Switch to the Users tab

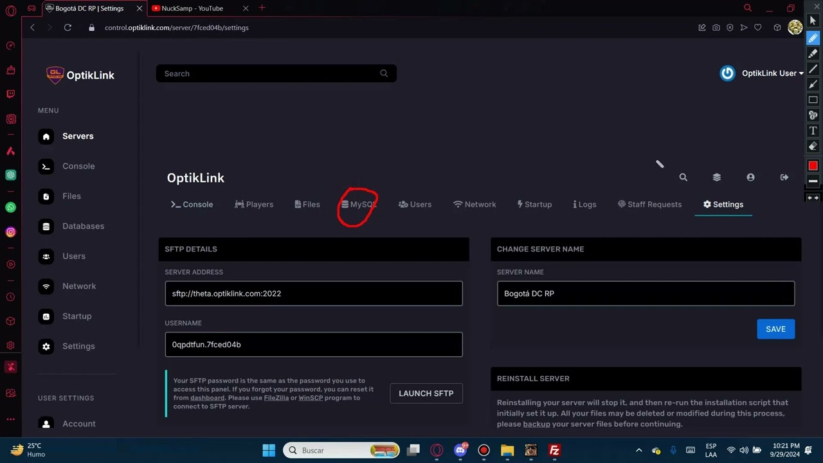click(x=415, y=204)
